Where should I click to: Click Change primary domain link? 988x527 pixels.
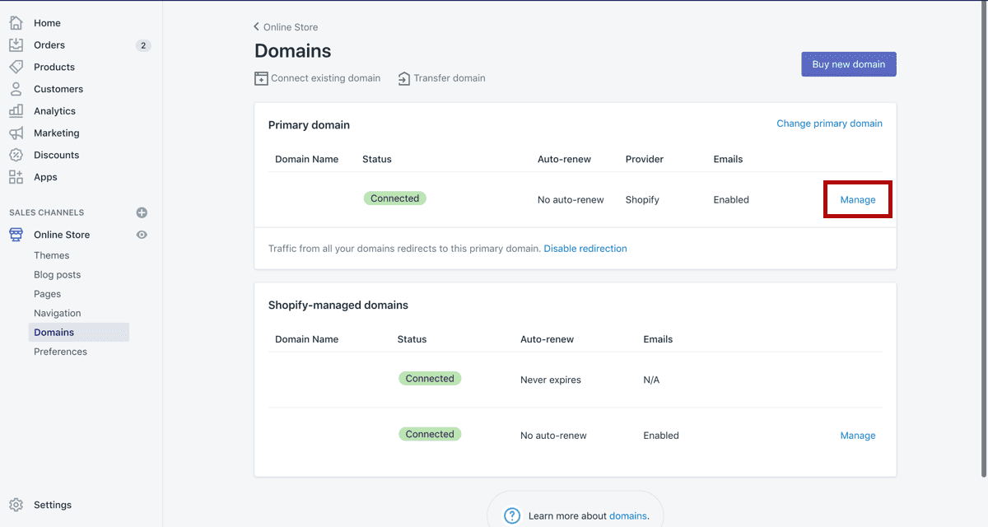(829, 124)
